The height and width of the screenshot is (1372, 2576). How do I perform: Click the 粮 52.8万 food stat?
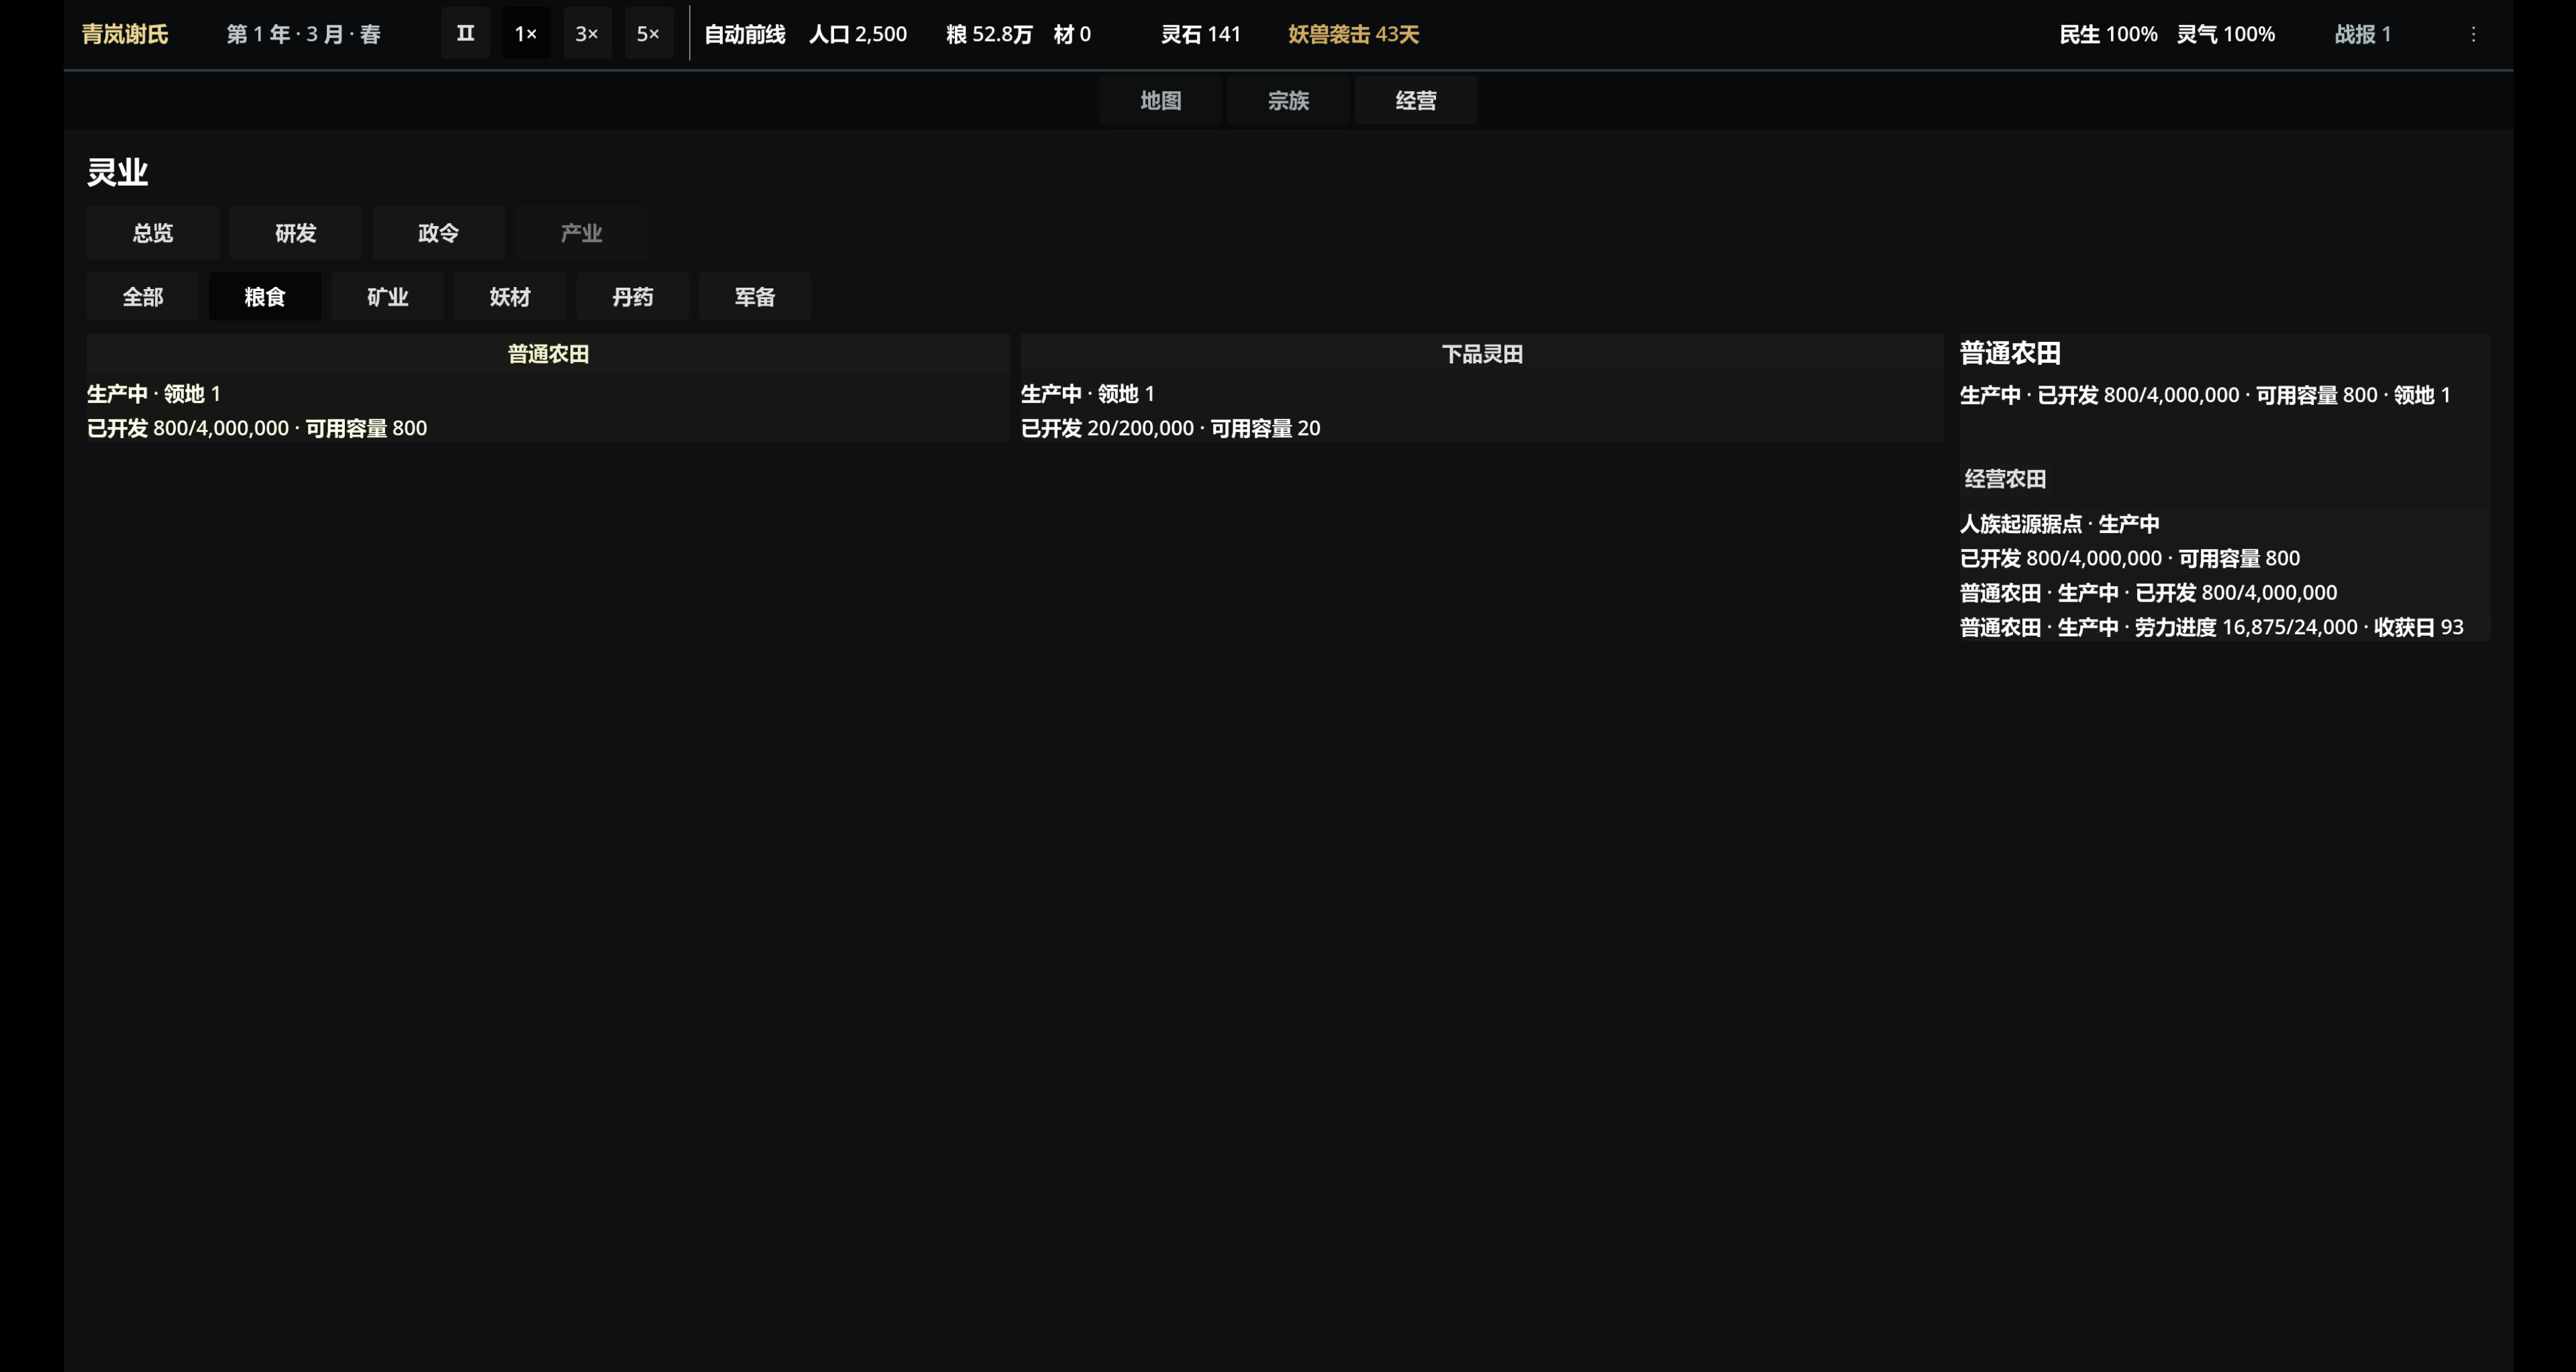click(989, 34)
